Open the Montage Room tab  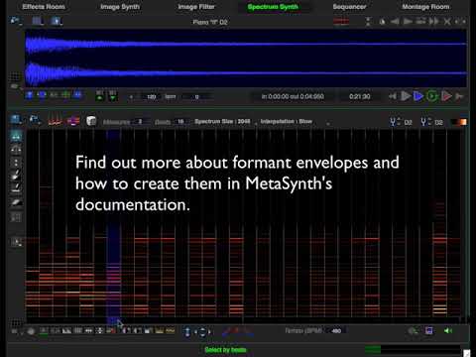click(x=425, y=7)
